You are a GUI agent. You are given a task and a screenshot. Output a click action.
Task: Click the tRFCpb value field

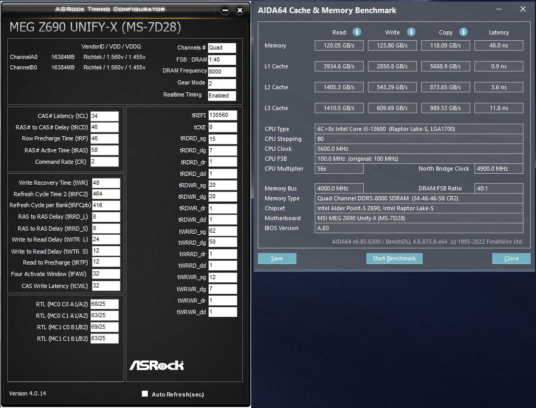(x=106, y=205)
